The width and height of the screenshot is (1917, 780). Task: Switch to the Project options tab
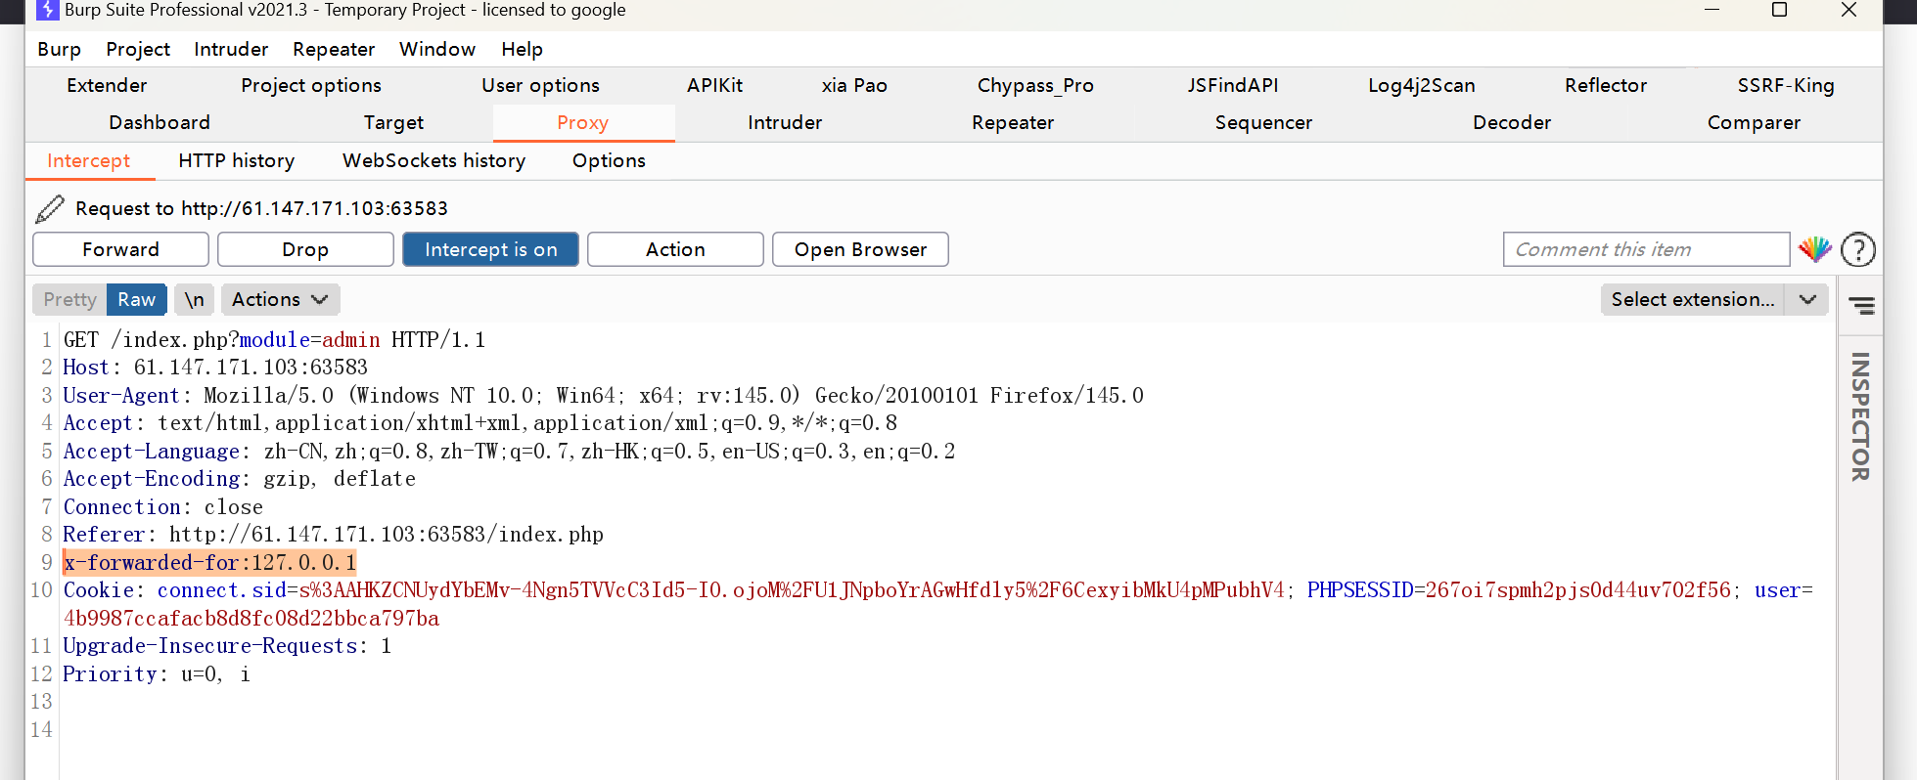pos(311,85)
